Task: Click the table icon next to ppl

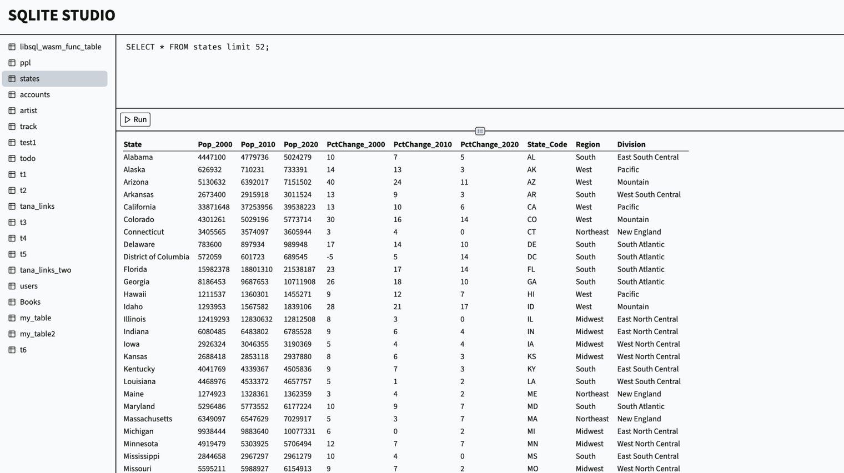Action: click(12, 63)
